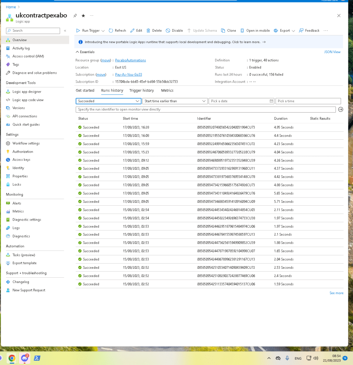
Task: Open Logic app code view
Action: pyautogui.click(x=28, y=100)
